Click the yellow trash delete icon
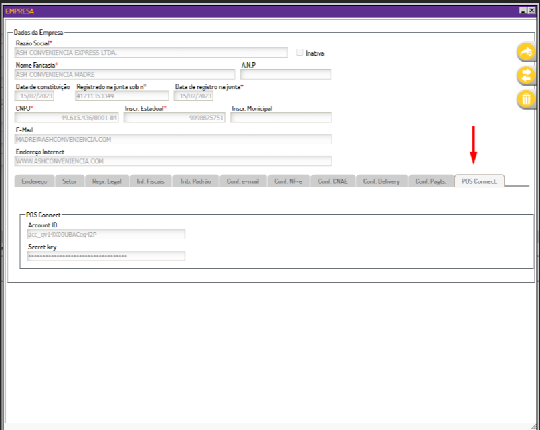Viewport: 540px width, 430px height. coord(525,99)
